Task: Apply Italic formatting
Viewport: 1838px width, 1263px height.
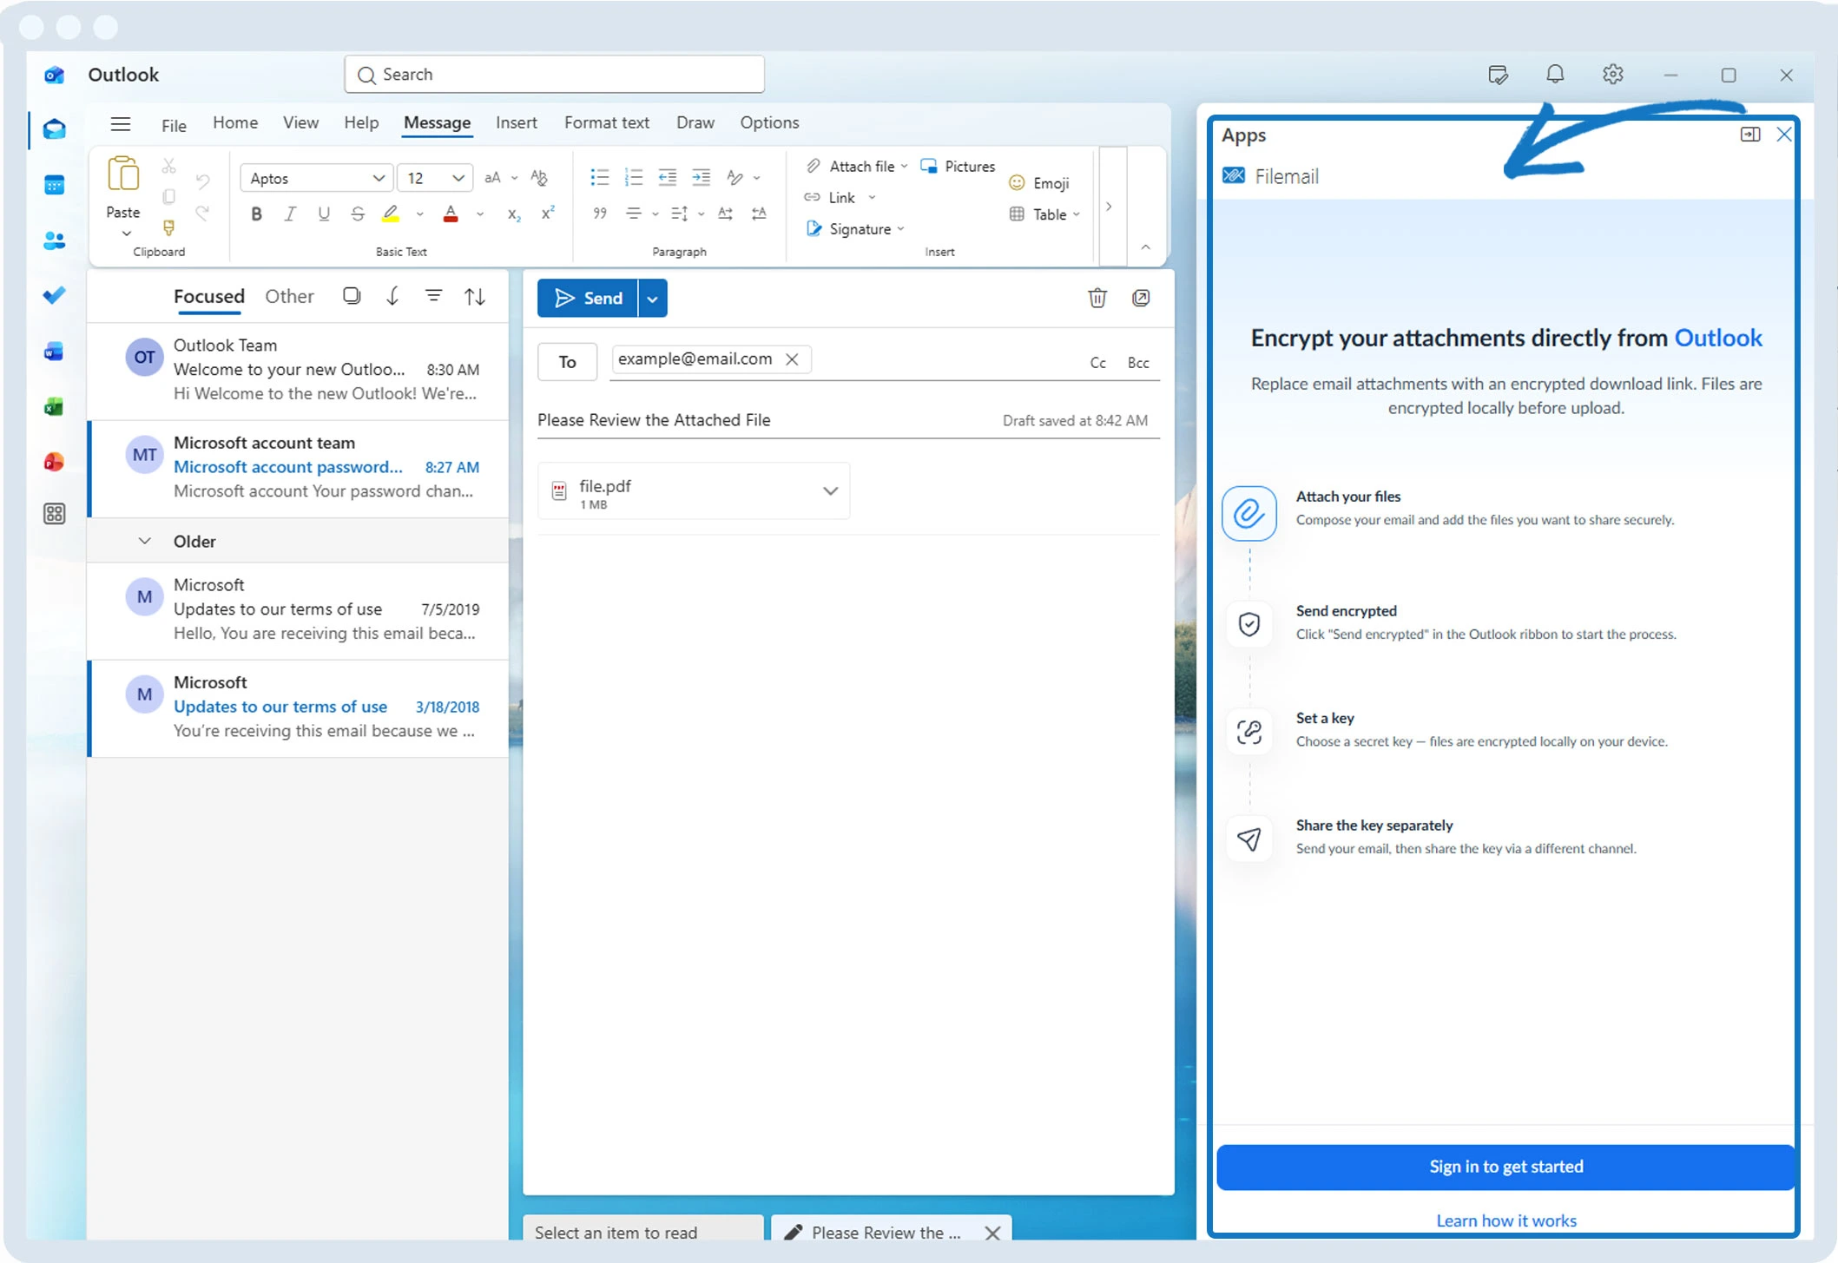Action: click(x=290, y=214)
